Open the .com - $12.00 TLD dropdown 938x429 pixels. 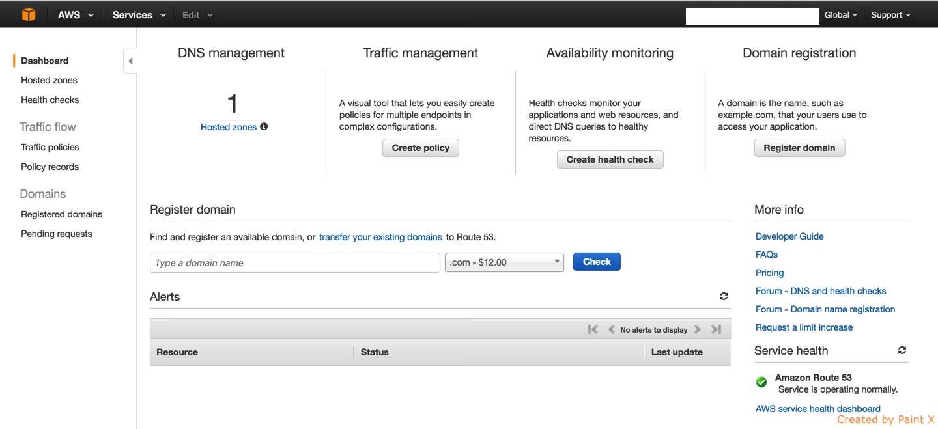click(x=504, y=262)
